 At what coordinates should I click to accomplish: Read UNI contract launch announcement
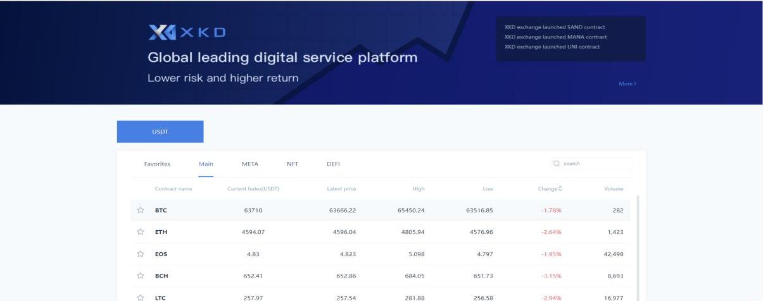(x=552, y=46)
